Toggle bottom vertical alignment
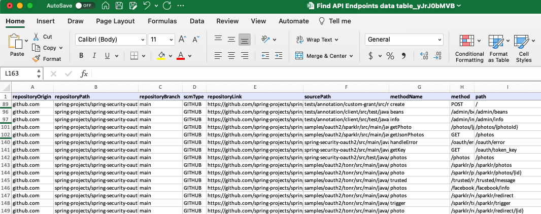The image size is (541, 214). click(x=245, y=40)
